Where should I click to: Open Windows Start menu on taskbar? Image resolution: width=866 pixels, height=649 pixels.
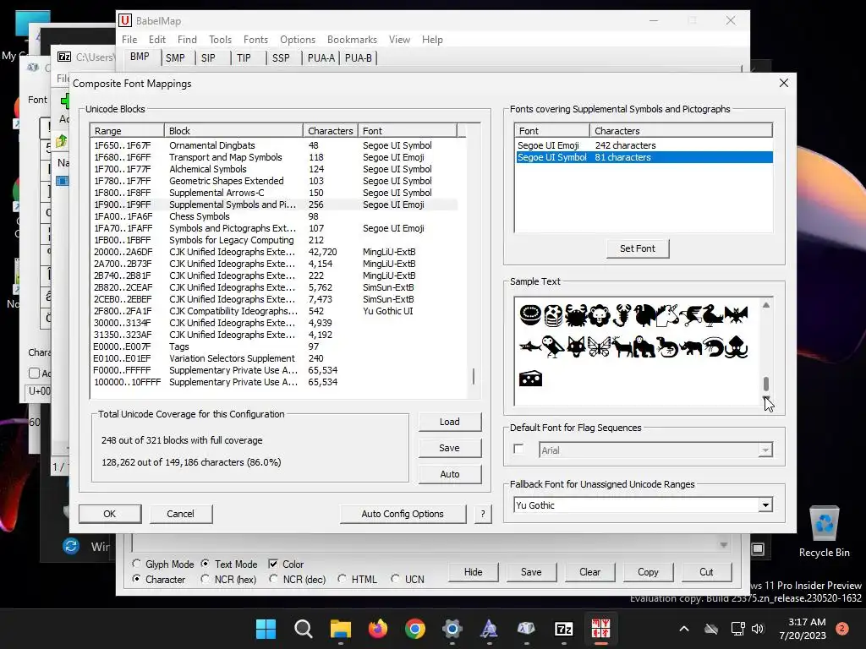coord(266,629)
